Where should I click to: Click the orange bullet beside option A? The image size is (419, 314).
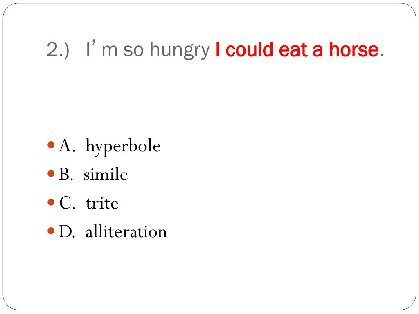[x=51, y=145]
